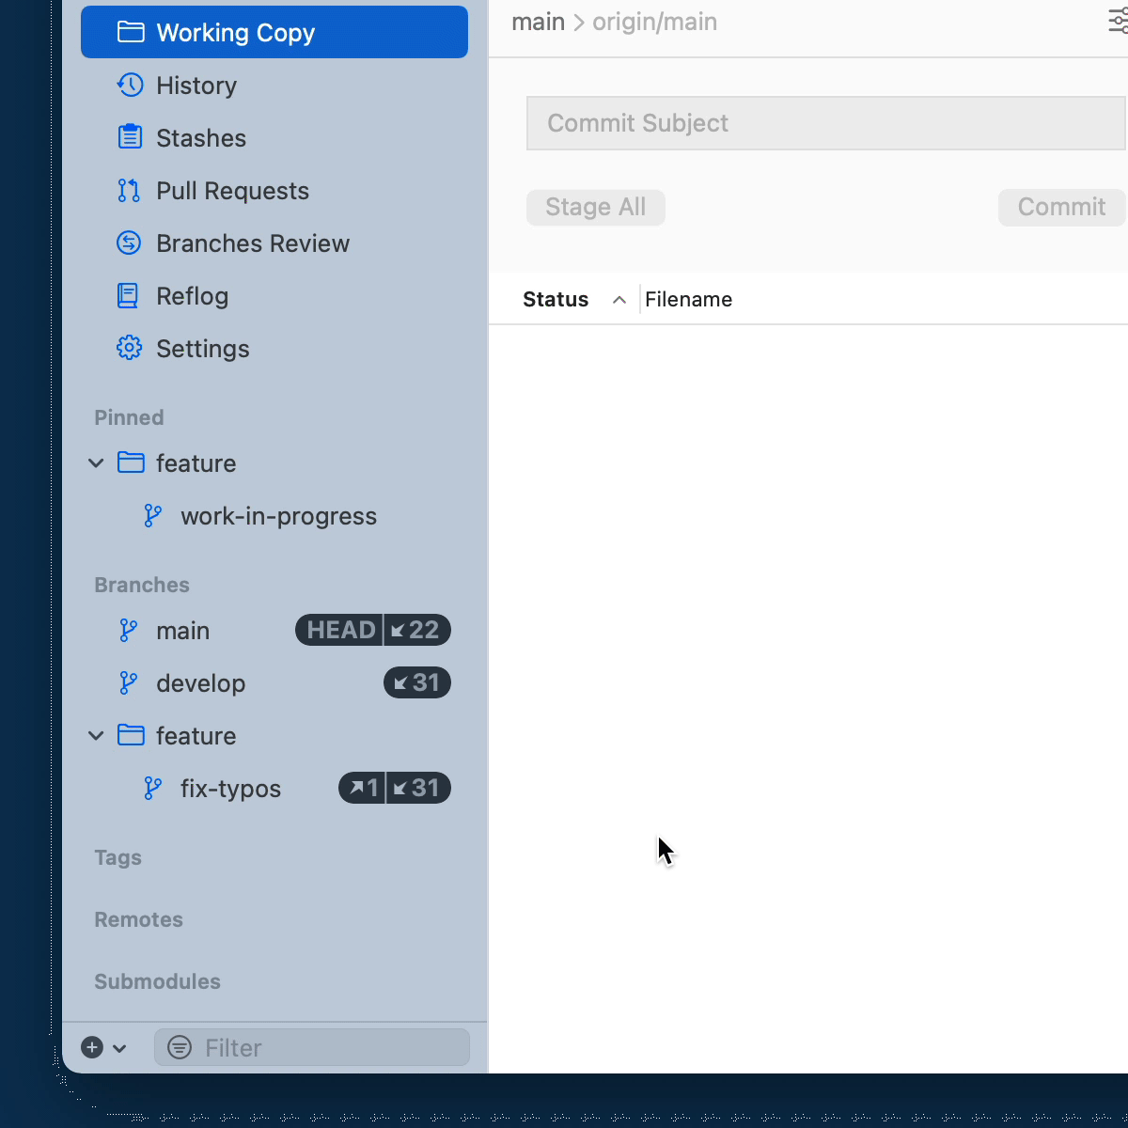Select the fix-typos branch
The image size is (1128, 1128).
tap(230, 789)
